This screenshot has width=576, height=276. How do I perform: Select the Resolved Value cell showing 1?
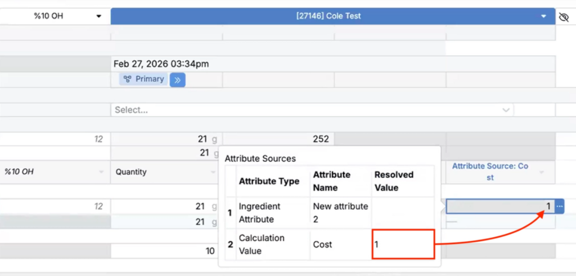pyautogui.click(x=402, y=245)
